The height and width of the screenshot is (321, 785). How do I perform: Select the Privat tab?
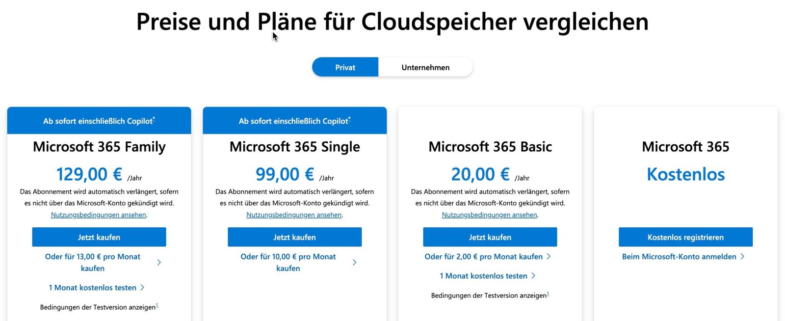[x=345, y=67]
